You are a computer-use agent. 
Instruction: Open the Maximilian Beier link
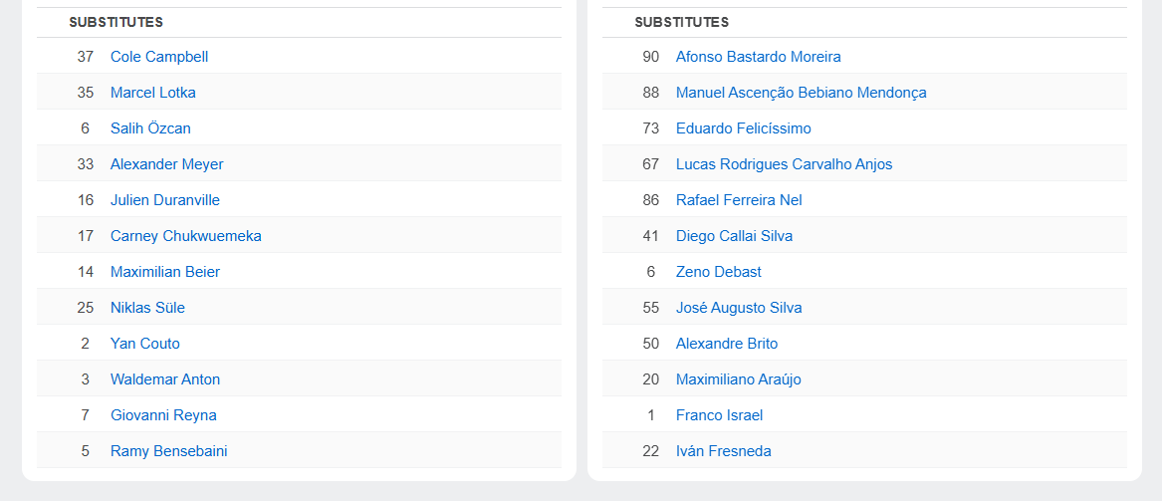(165, 272)
